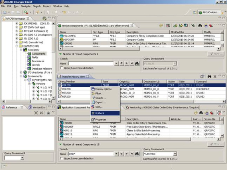Image resolution: width=227 pixels, height=170 pixels.
Task: Choose Display options from context menu
Action: coord(105,89)
